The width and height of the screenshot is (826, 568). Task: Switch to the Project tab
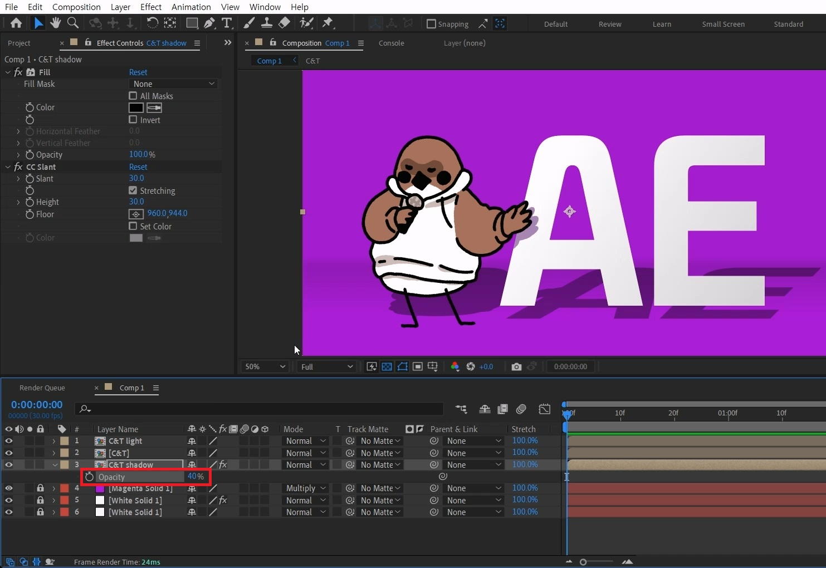19,43
